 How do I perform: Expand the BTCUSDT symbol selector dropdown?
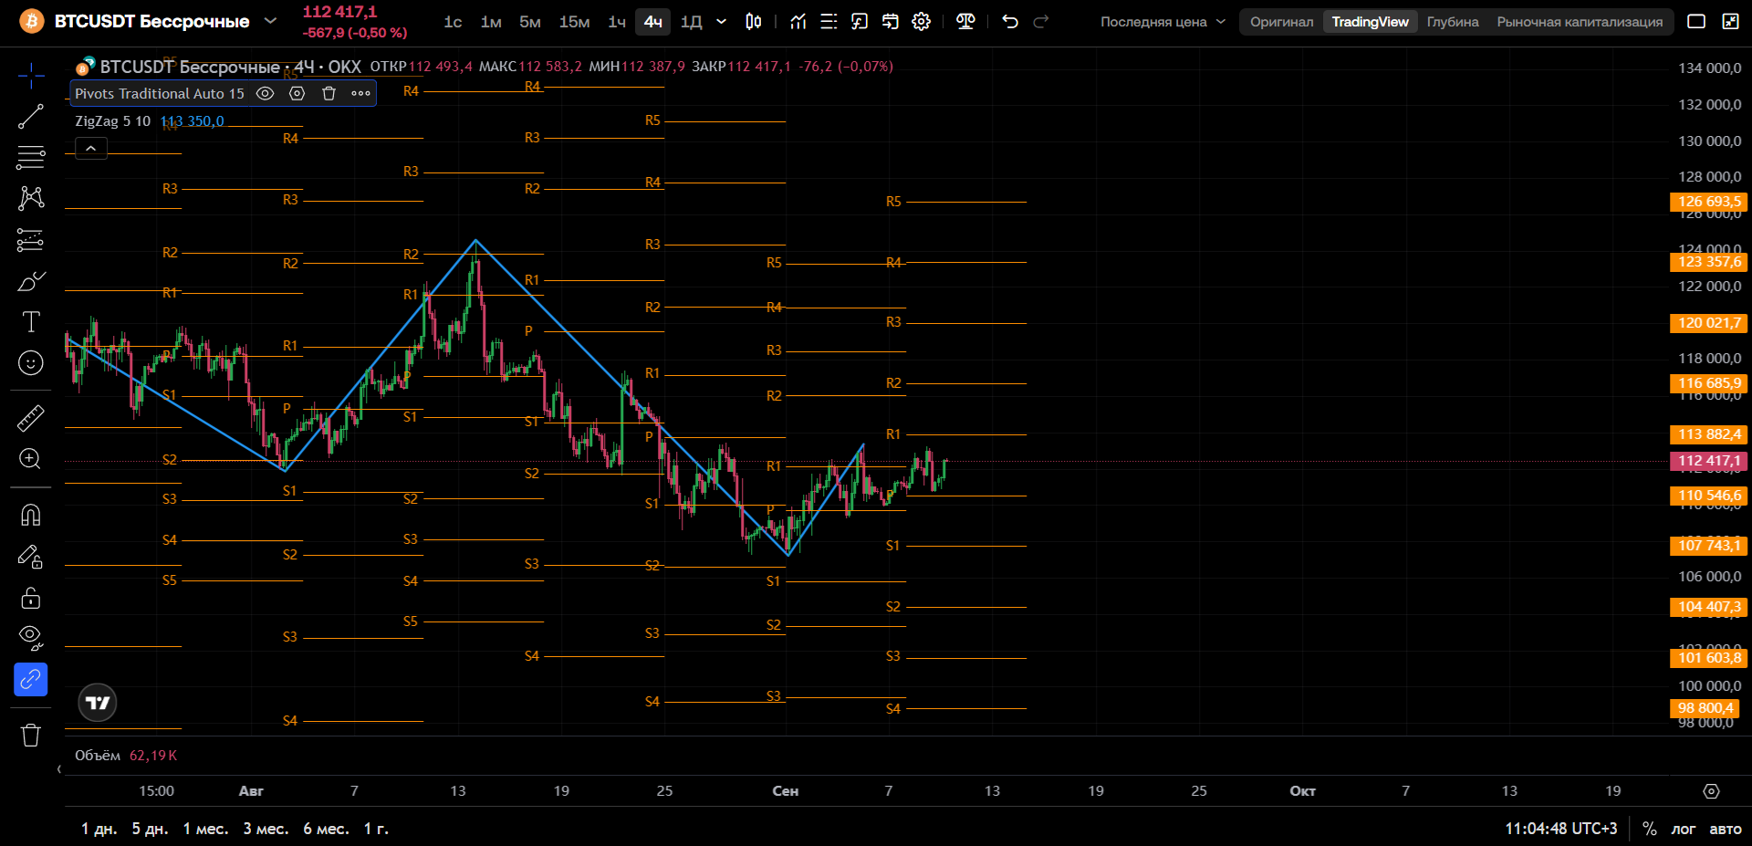(x=270, y=20)
